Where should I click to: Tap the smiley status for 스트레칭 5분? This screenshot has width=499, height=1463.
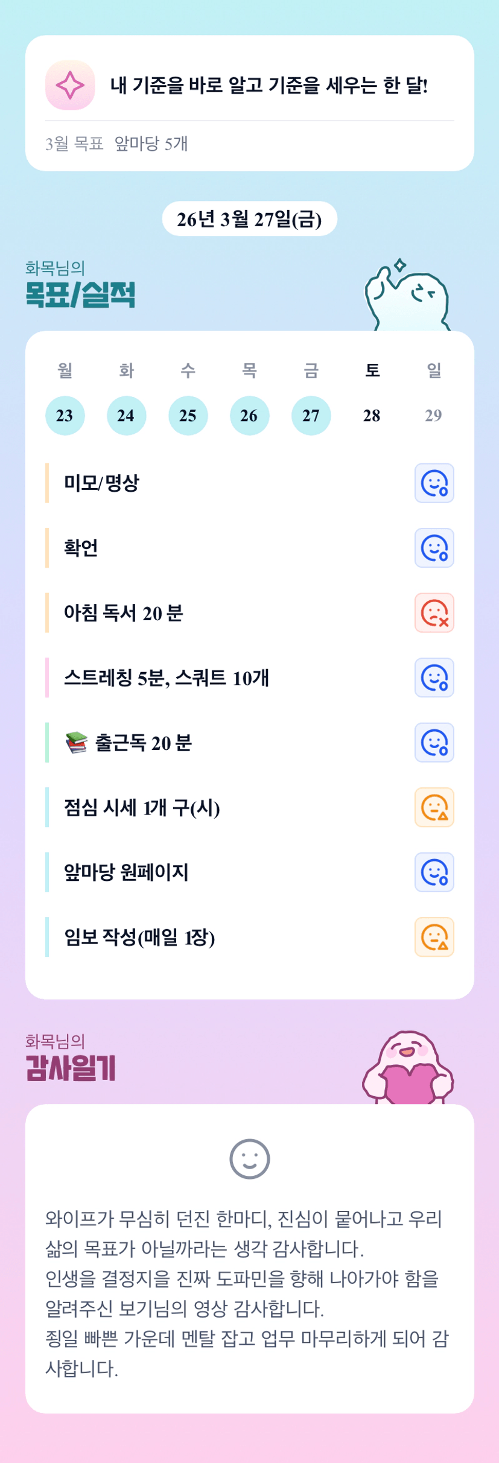pyautogui.click(x=434, y=678)
